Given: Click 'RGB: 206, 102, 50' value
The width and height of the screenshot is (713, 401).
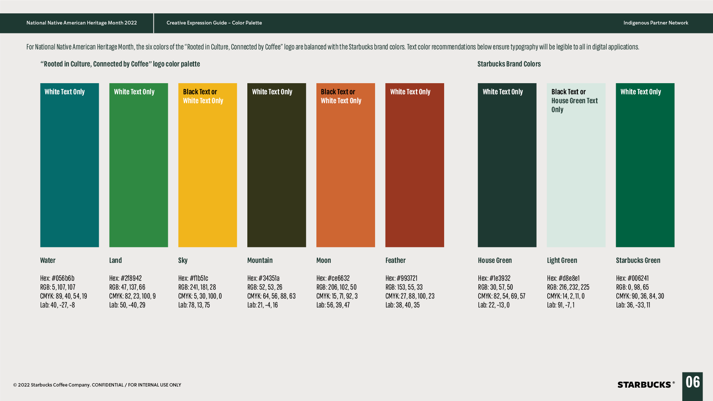Looking at the screenshot, I should pos(336,287).
